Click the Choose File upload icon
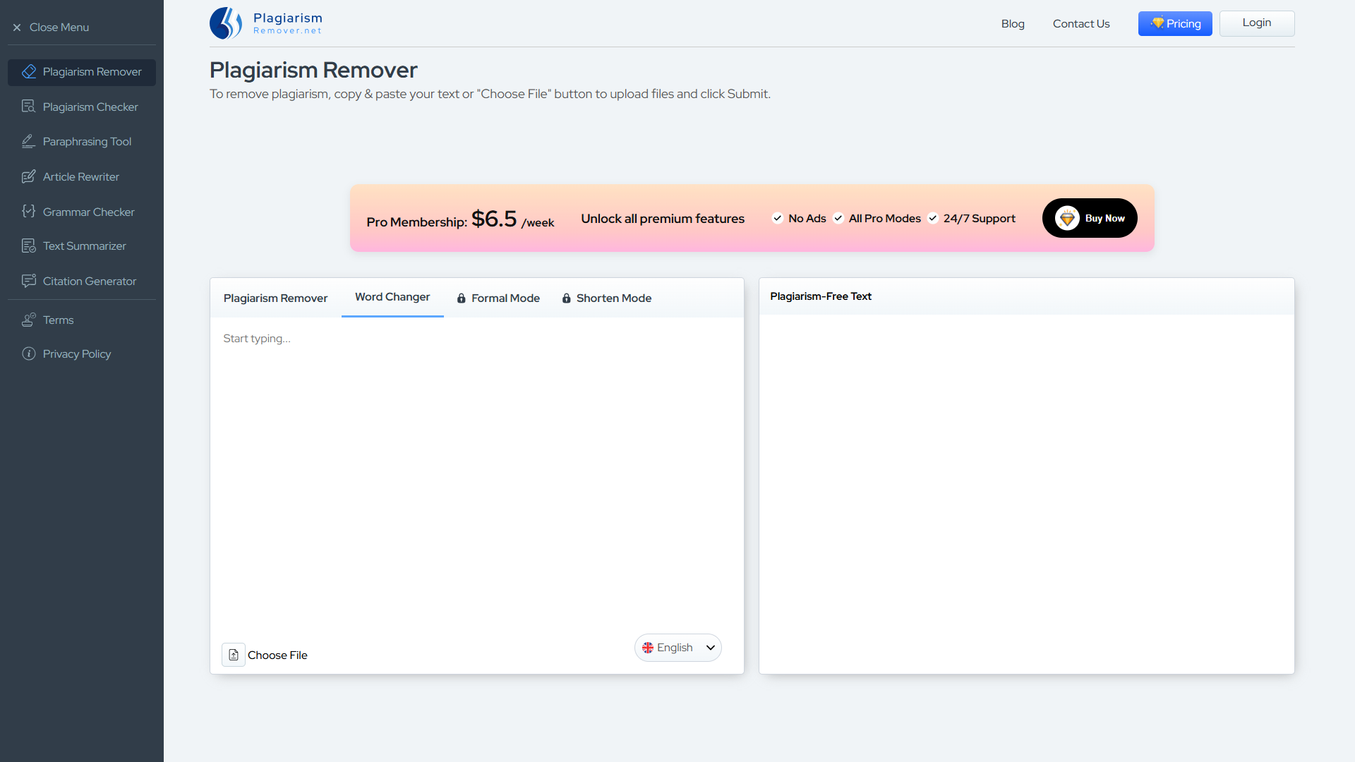The width and height of the screenshot is (1355, 762). click(x=234, y=655)
